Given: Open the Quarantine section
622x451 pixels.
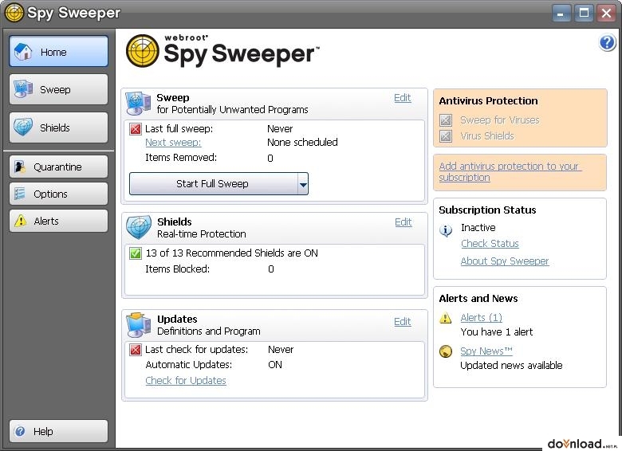Looking at the screenshot, I should (59, 167).
